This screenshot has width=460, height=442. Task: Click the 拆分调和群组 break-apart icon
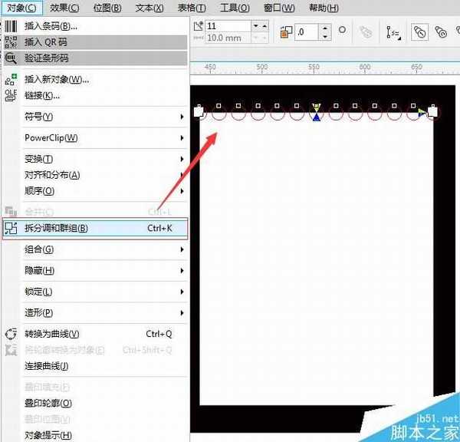11,228
